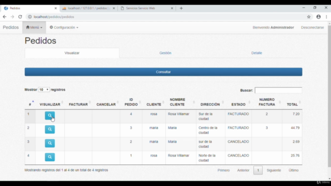Open the Menú dropdown
The width and height of the screenshot is (331, 186).
click(34, 27)
